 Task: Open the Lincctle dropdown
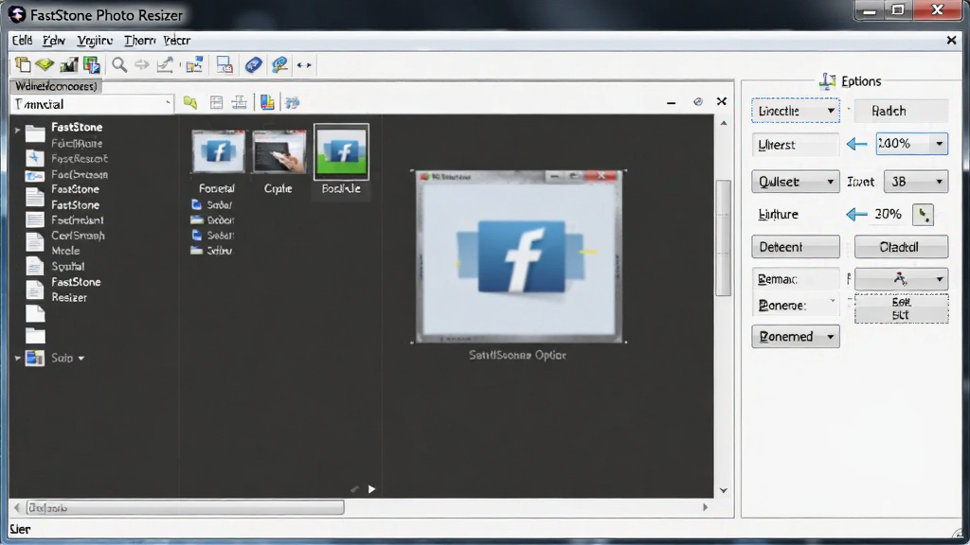[x=796, y=111]
